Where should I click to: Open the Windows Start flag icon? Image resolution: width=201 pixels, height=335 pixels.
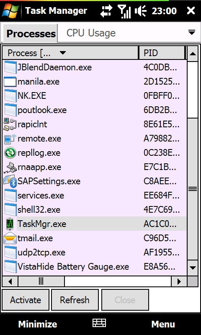point(10,10)
